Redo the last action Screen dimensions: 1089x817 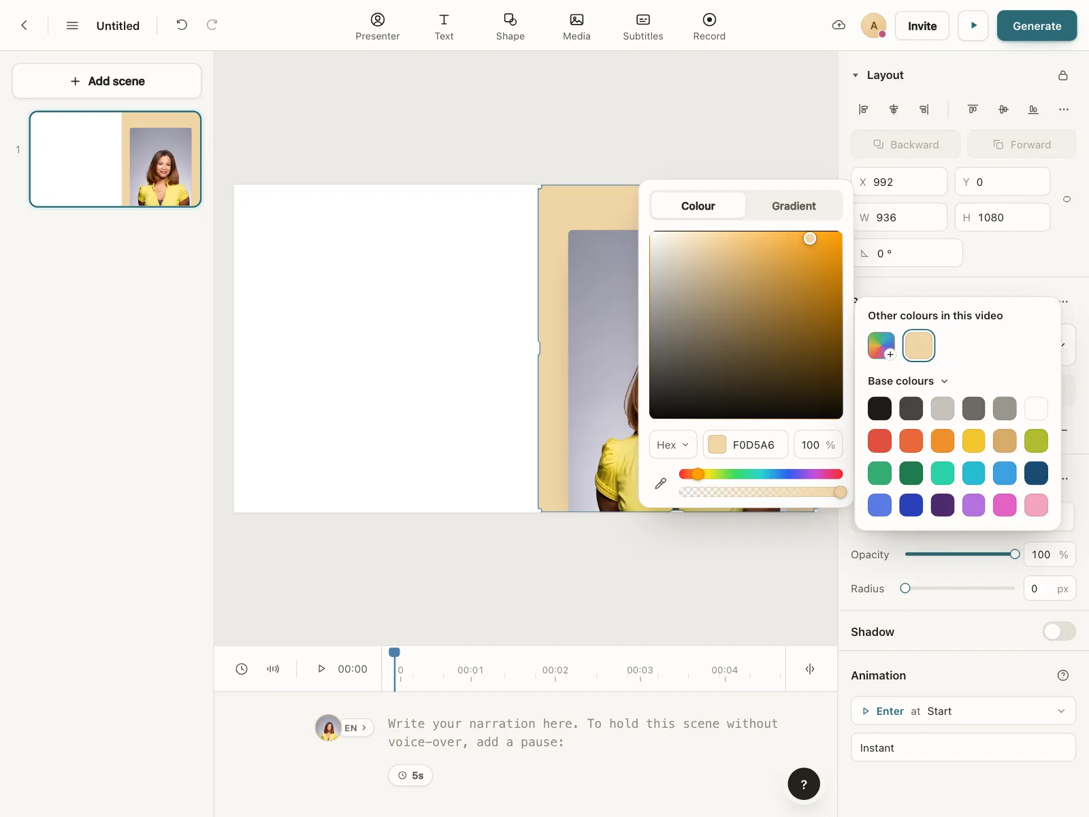tap(212, 25)
